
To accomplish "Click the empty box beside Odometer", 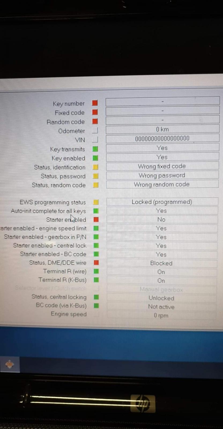I will pos(95,131).
